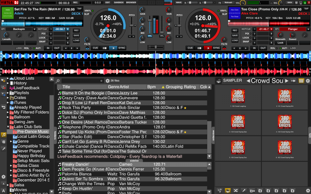Expand the Crates folder
This screenshot has width=311, height=194.
pos(8,98)
